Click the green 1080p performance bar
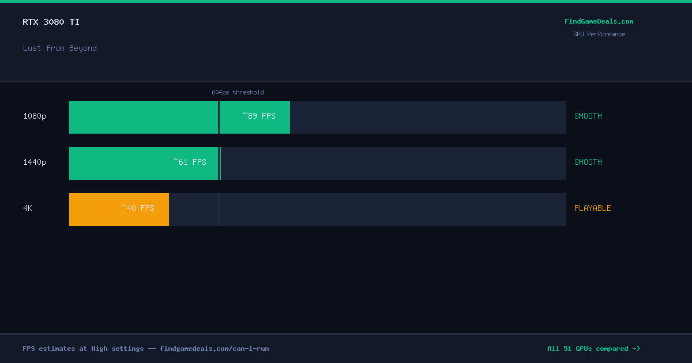 click(x=179, y=117)
